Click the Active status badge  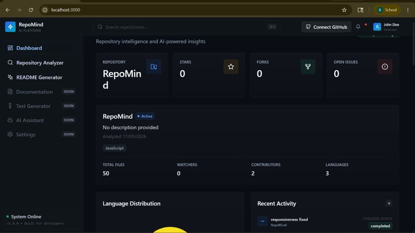click(x=145, y=116)
